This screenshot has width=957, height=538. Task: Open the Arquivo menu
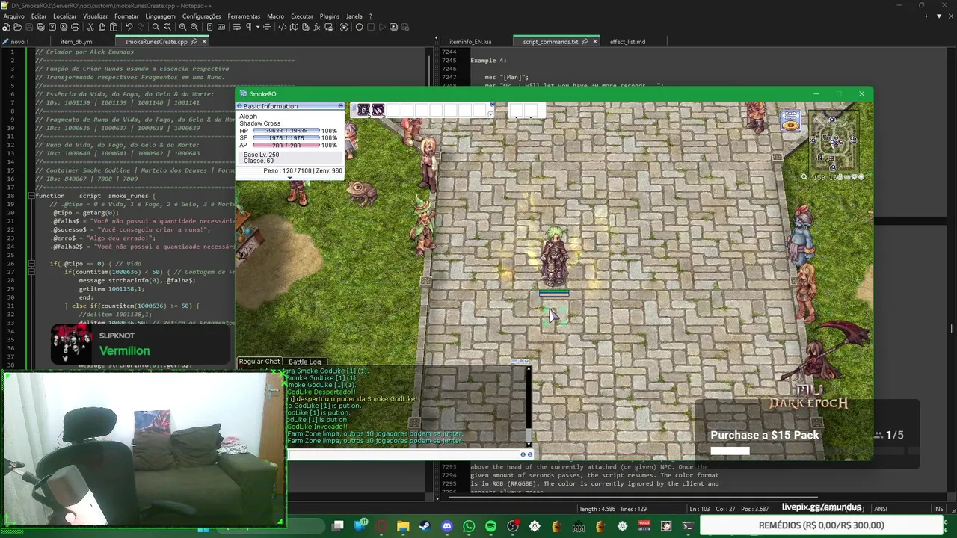(x=13, y=16)
